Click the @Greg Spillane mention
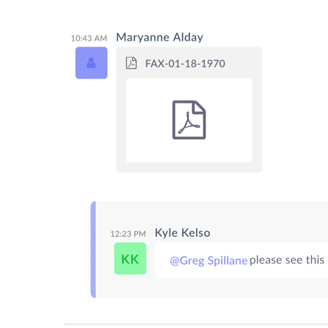The width and height of the screenshot is (328, 328). [x=209, y=260]
